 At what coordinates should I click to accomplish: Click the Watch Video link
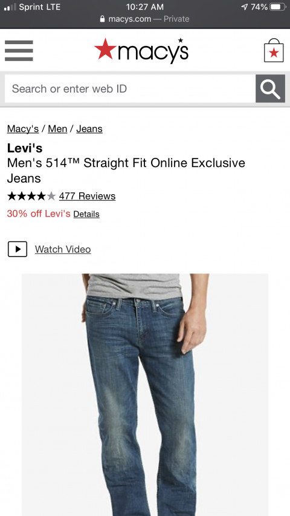(x=63, y=249)
